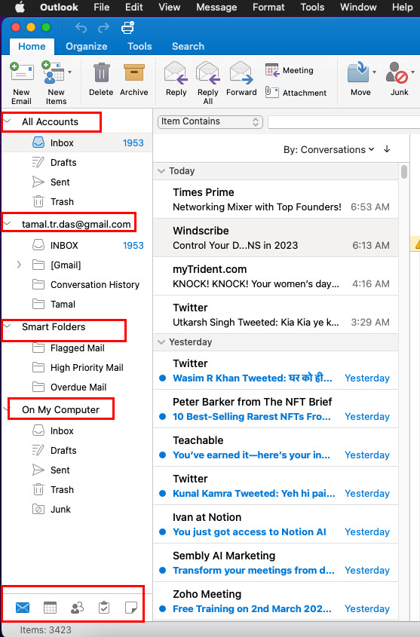Viewport: 420px width, 637px height.
Task: Collapse the Today message group
Action: pyautogui.click(x=161, y=171)
